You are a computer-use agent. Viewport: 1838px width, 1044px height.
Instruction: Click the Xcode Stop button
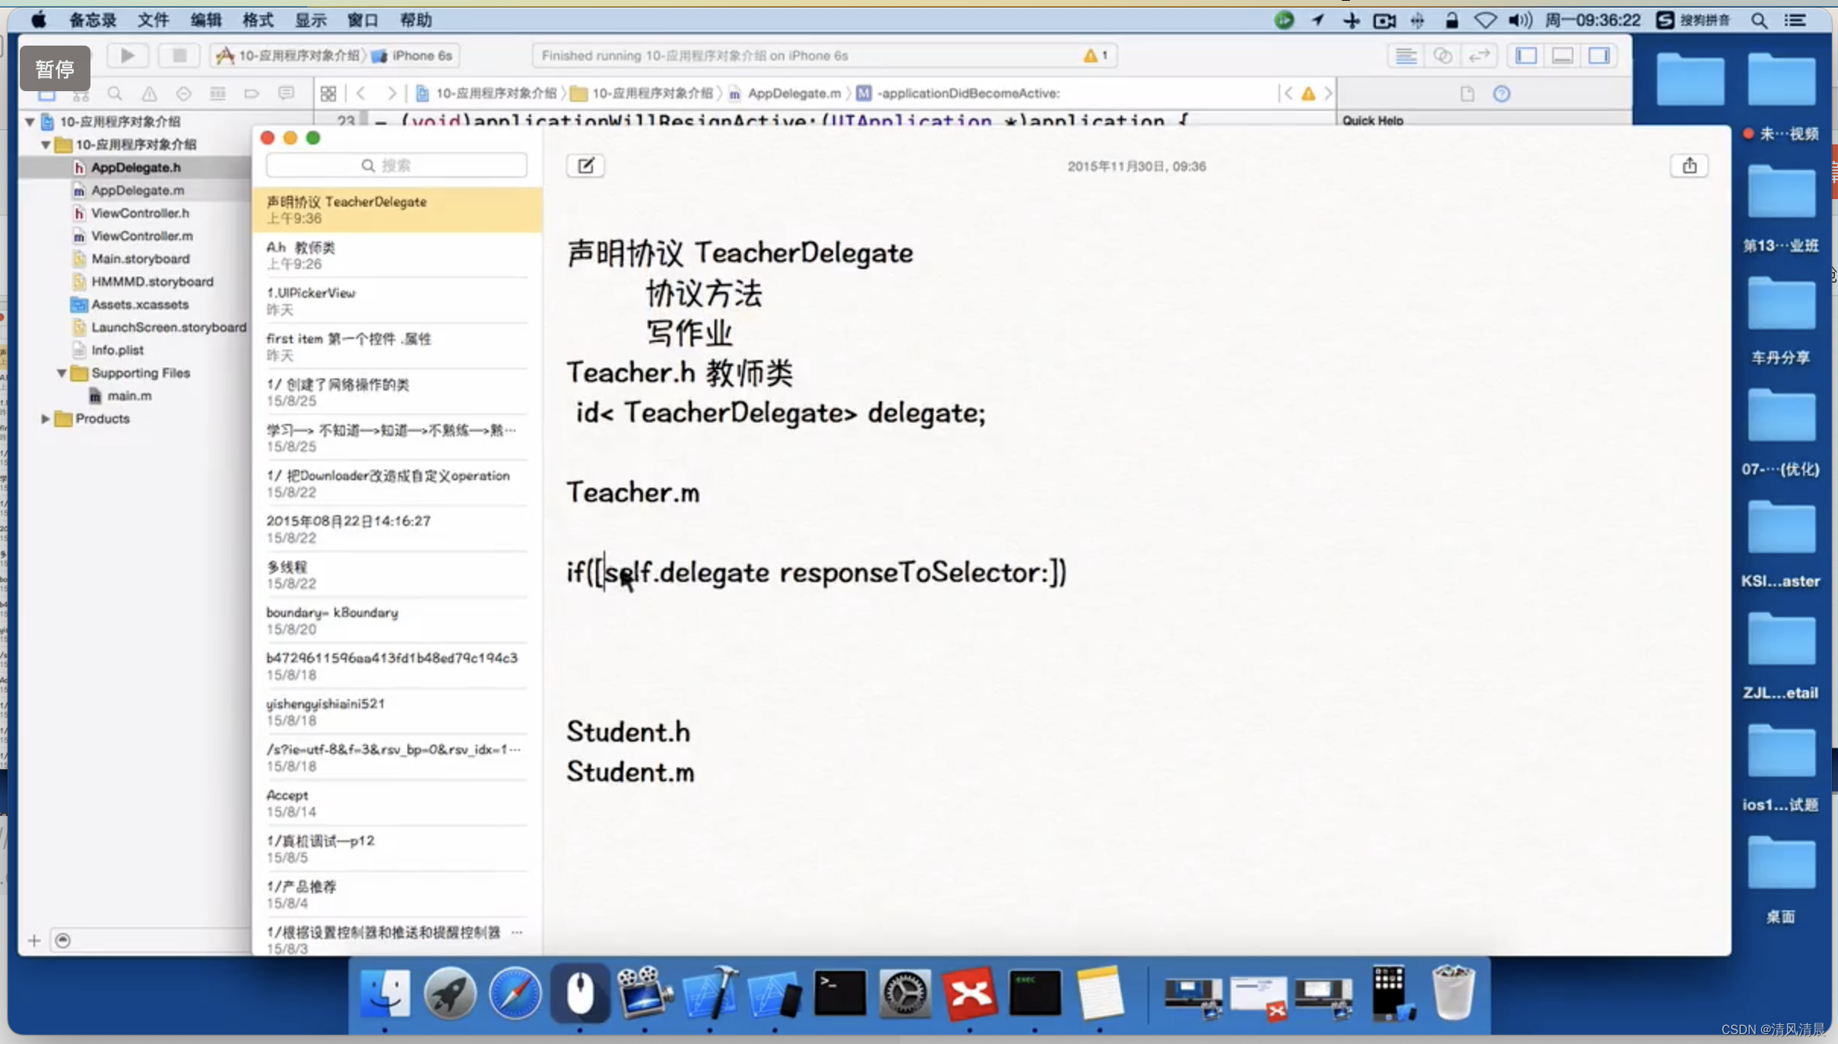click(x=179, y=55)
